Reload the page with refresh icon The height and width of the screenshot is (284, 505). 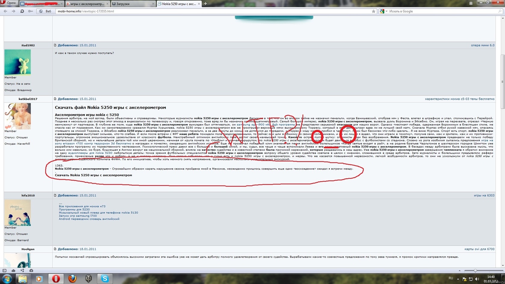[22, 11]
